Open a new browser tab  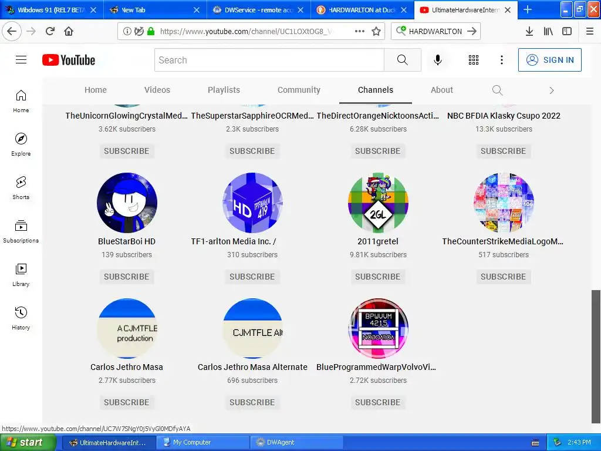[x=528, y=9]
